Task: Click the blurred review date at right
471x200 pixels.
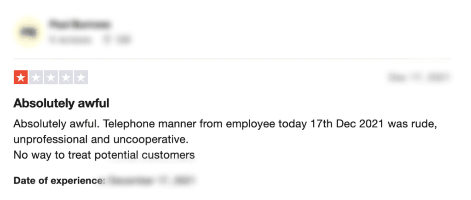Action: (x=419, y=78)
